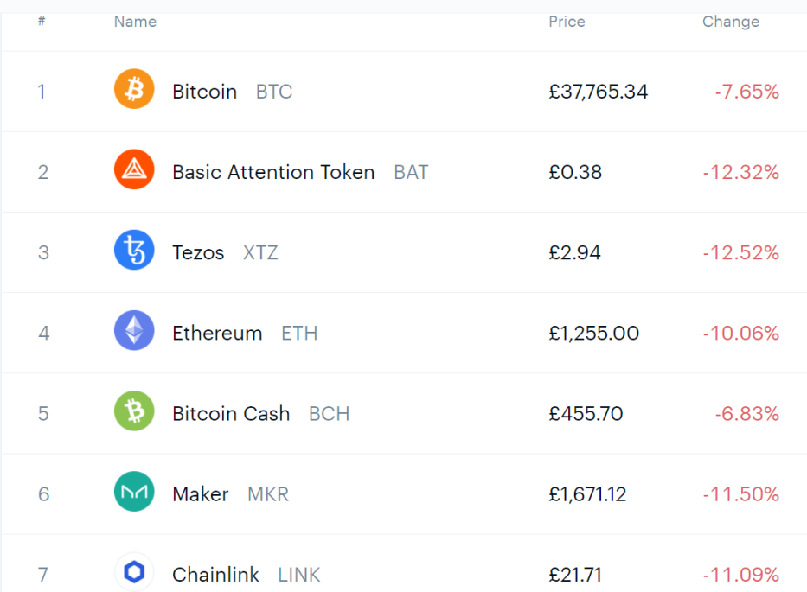Screen dimensions: 807x592
Task: Click the Basic Attention Token triangle icon
Action: pyautogui.click(x=134, y=169)
